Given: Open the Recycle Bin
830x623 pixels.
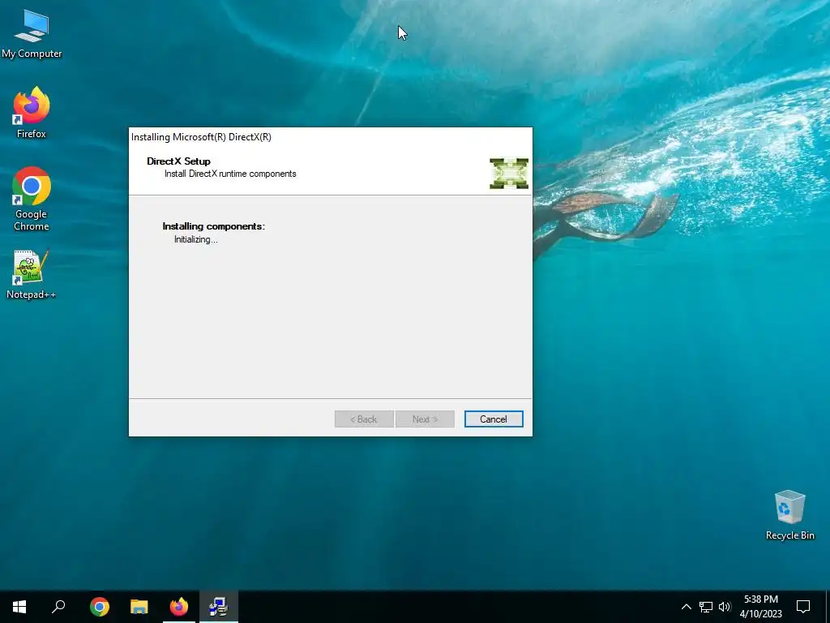Looking at the screenshot, I should pos(789,515).
